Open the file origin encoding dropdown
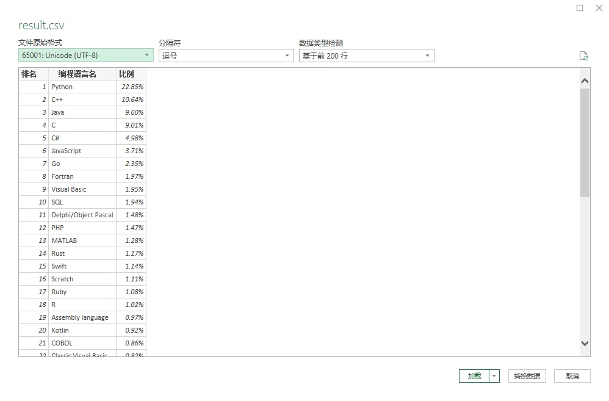Viewport: 609px width, 401px height. tap(86, 56)
